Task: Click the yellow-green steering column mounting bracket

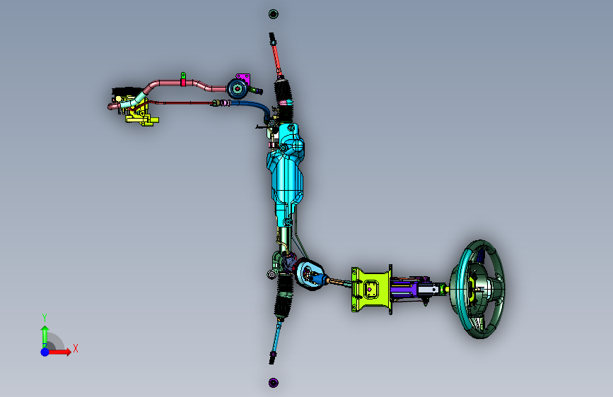Action: (x=371, y=290)
